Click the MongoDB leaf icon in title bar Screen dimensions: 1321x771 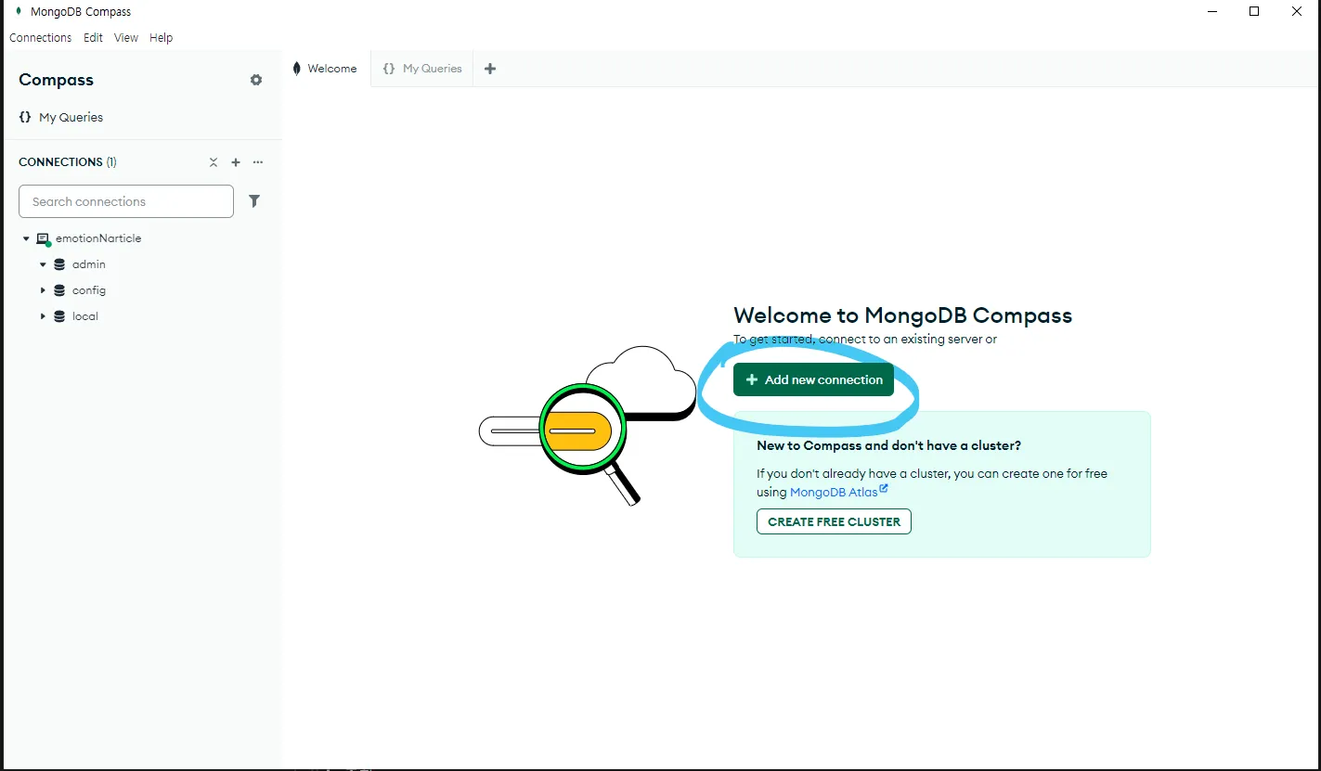click(18, 11)
